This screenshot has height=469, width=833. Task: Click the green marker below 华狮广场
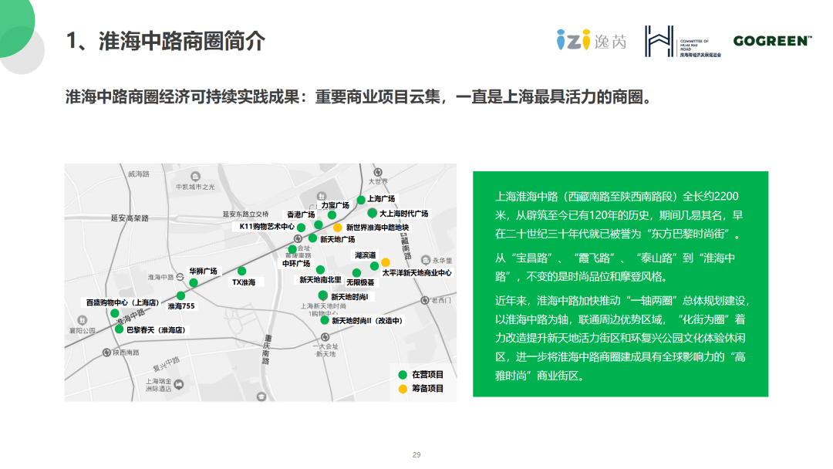pyautogui.click(x=194, y=283)
